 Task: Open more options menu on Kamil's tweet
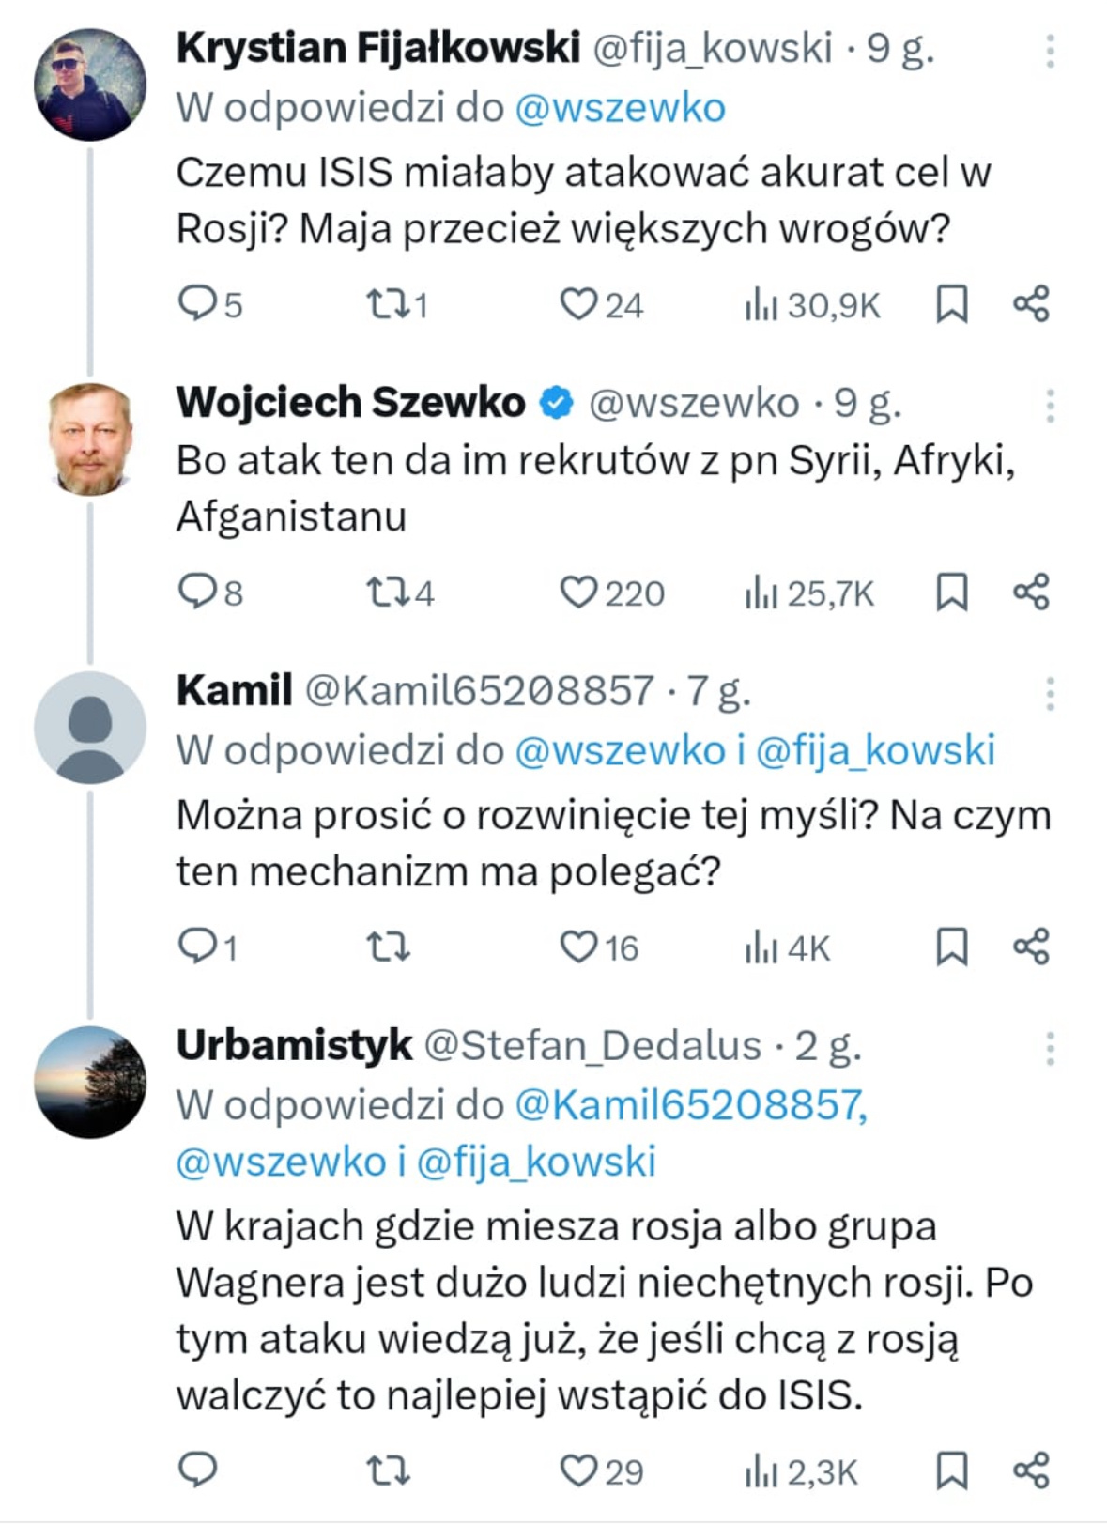pyautogui.click(x=1050, y=694)
